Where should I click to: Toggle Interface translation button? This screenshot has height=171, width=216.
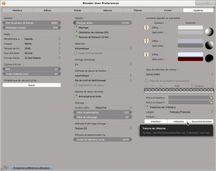pos(156,122)
